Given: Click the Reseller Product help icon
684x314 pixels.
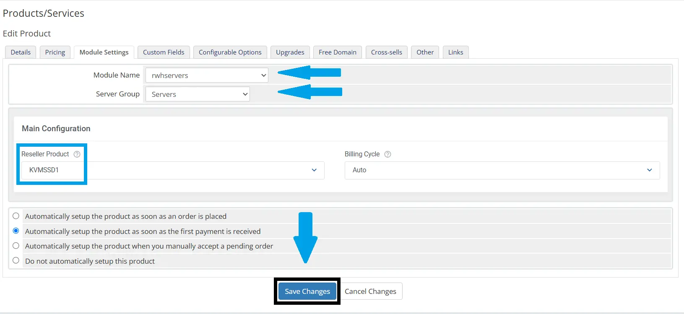Looking at the screenshot, I should 77,154.
